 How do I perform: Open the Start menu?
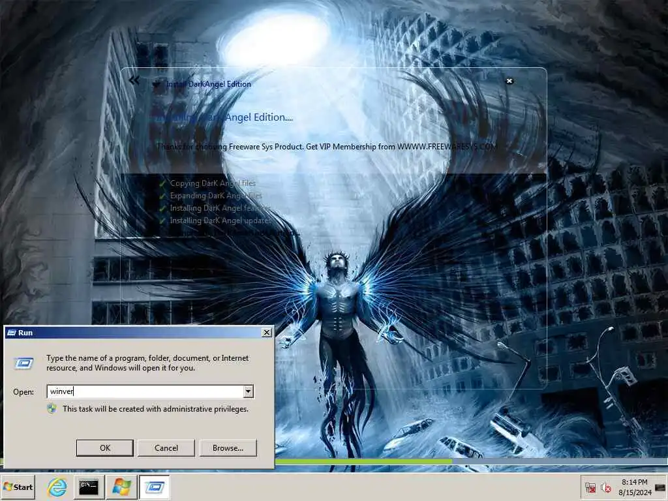(18, 487)
